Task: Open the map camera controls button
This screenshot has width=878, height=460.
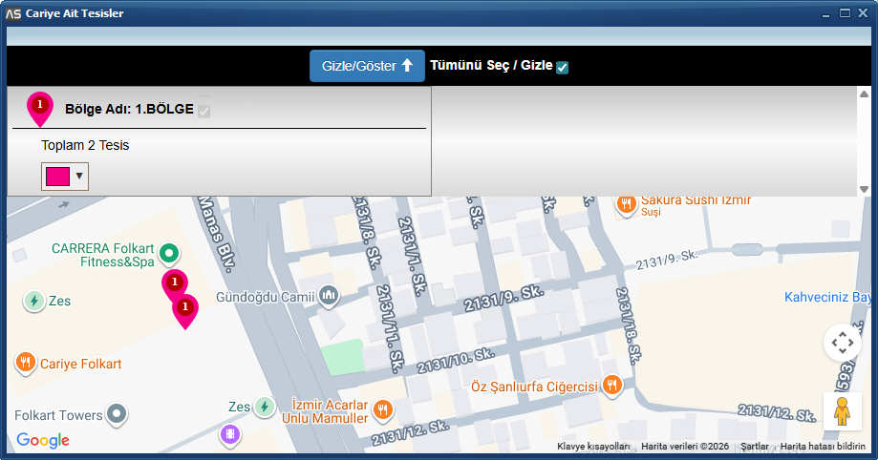Action: (x=842, y=342)
